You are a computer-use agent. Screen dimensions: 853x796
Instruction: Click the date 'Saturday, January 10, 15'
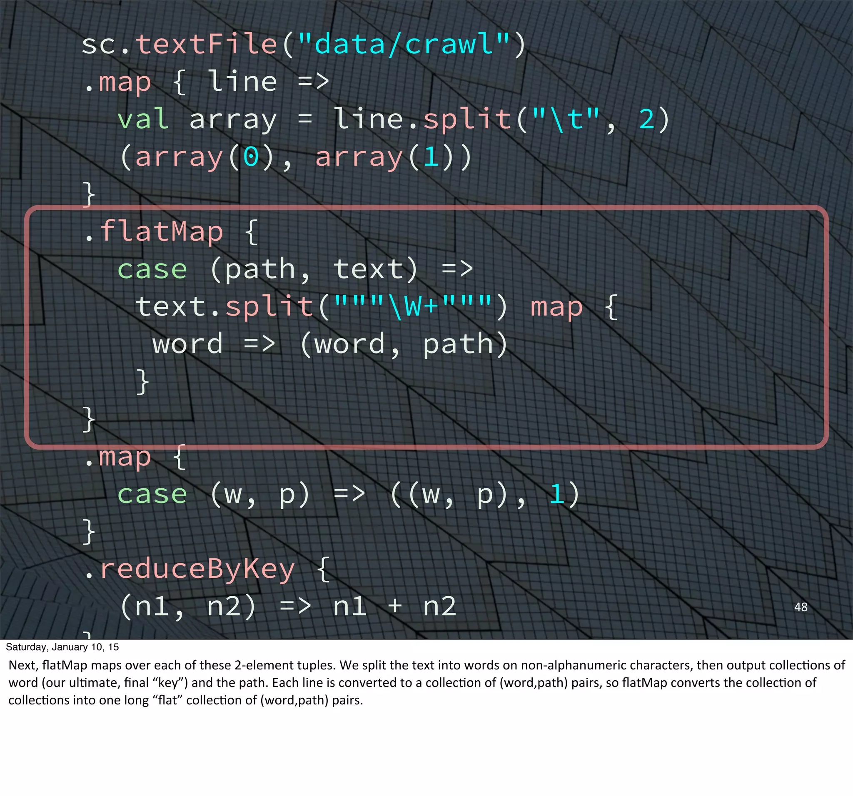point(62,647)
